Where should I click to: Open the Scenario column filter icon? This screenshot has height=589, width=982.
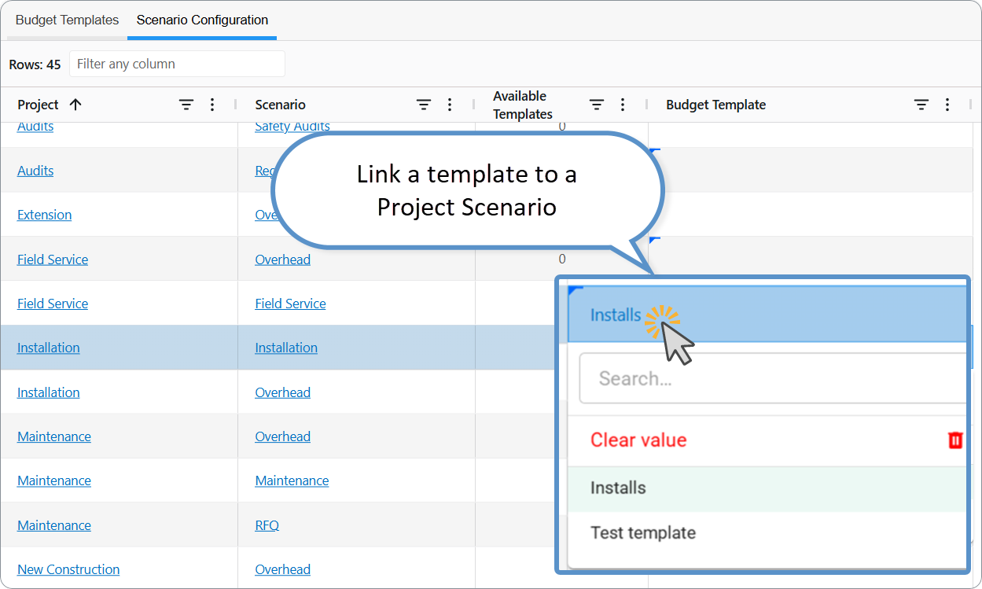point(424,105)
